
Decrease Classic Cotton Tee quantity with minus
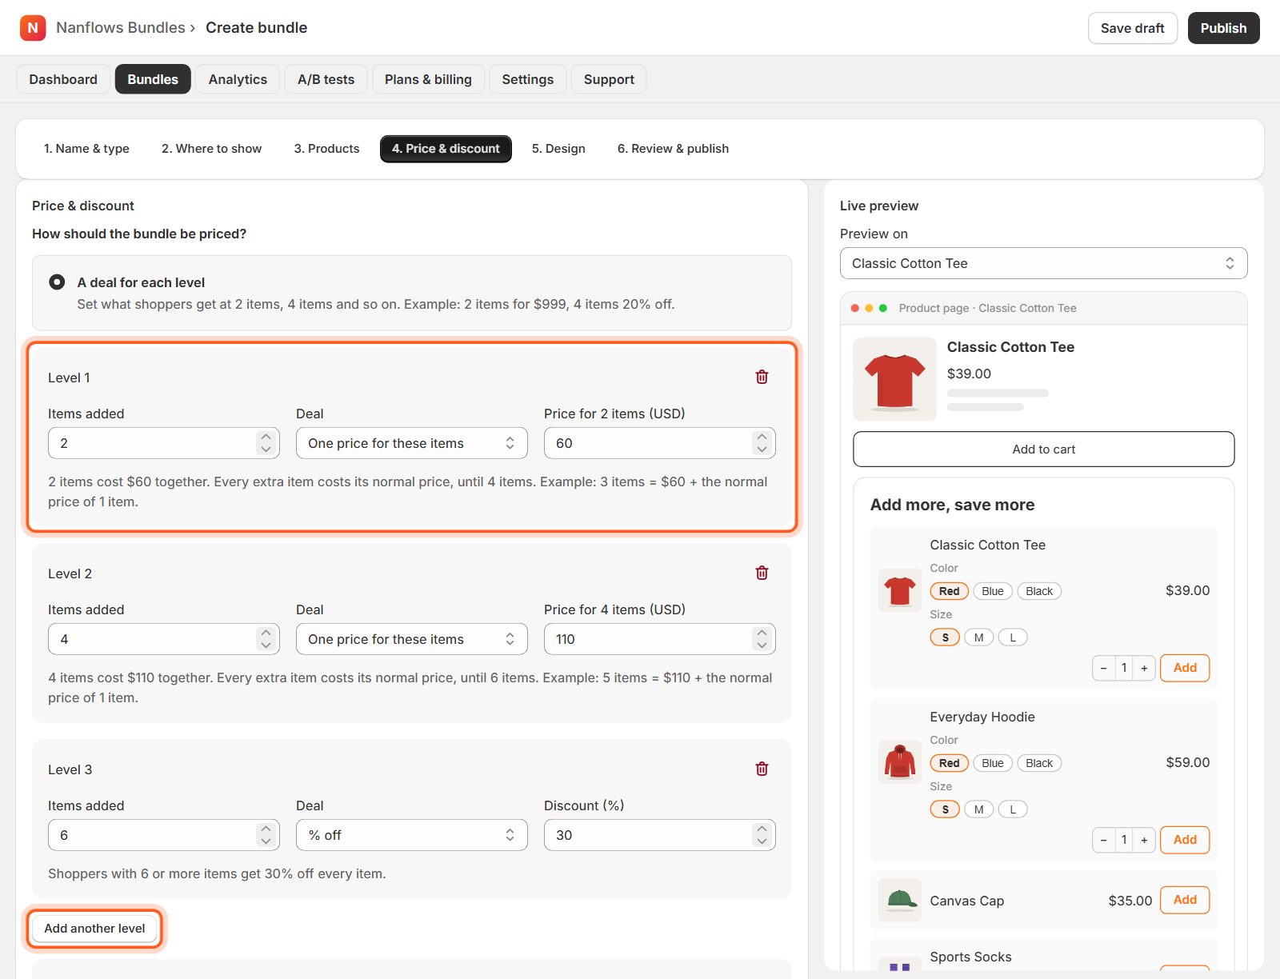pos(1104,668)
